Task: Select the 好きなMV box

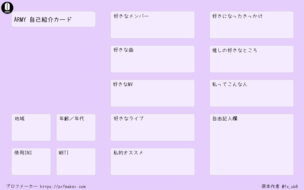Action: (153, 93)
